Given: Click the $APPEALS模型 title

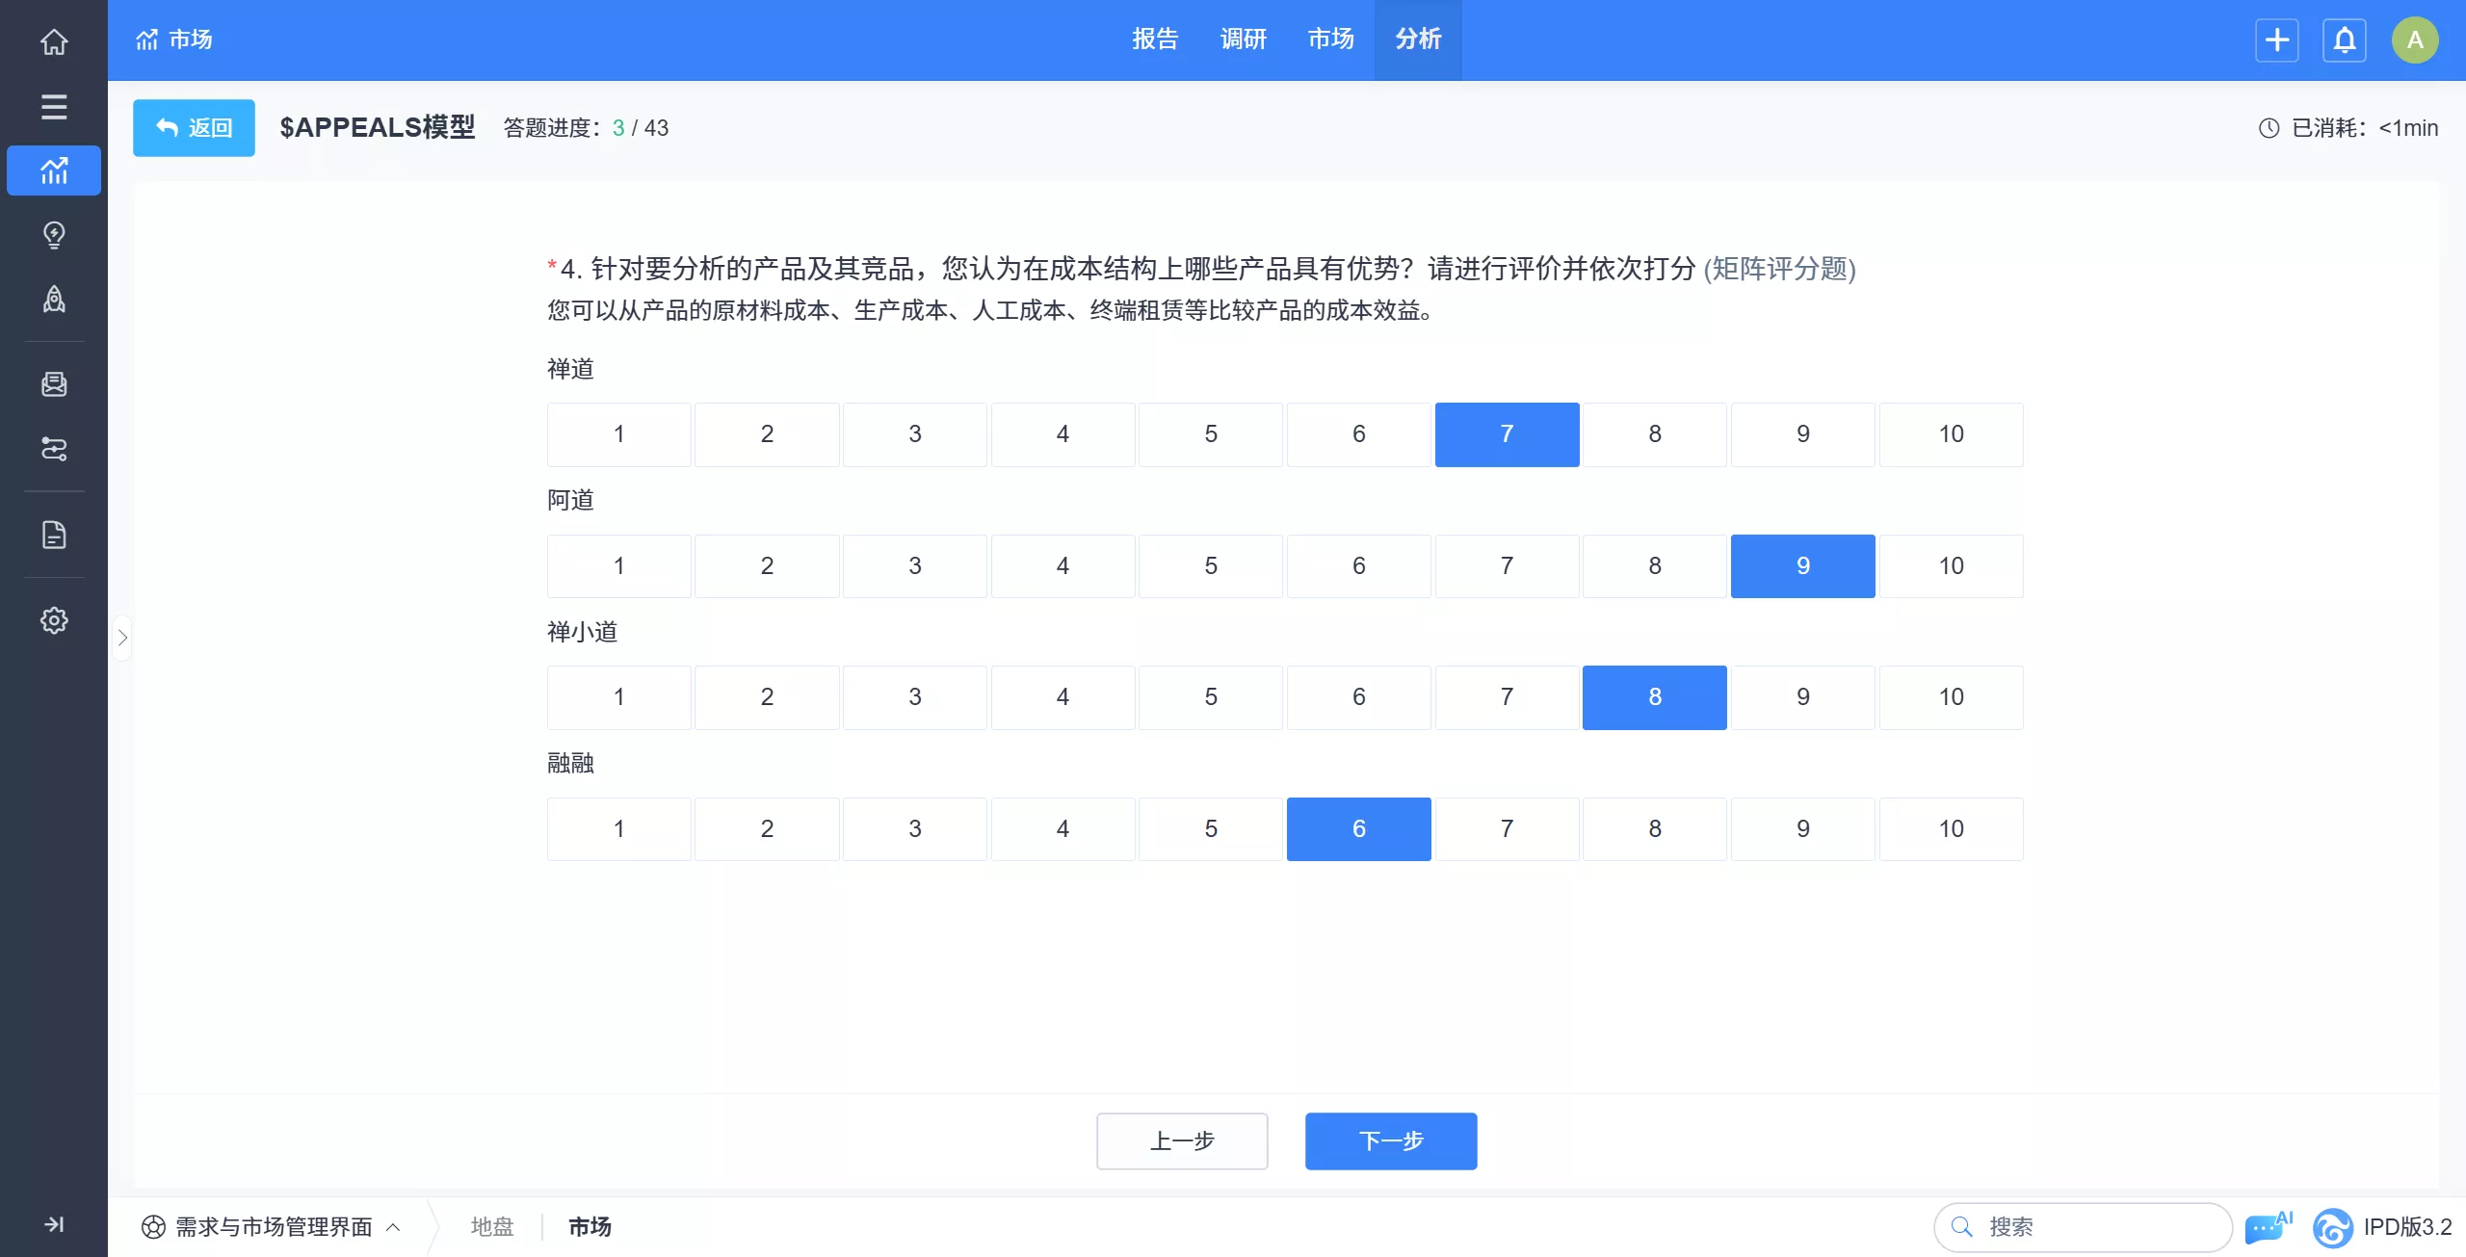Looking at the screenshot, I should 377,127.
